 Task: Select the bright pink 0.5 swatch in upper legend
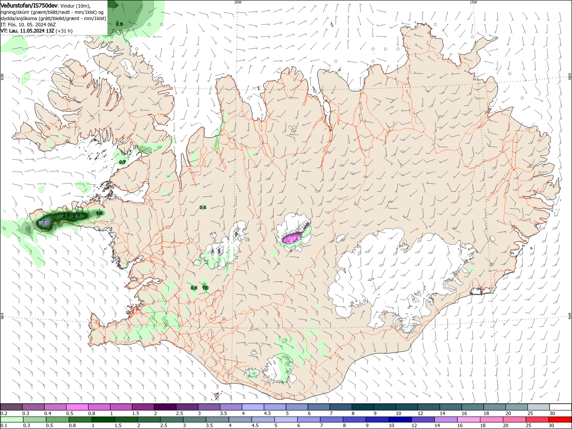pos(77,407)
